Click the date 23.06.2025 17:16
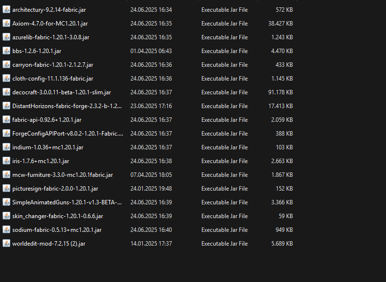The image size is (386, 282). pyautogui.click(x=151, y=106)
